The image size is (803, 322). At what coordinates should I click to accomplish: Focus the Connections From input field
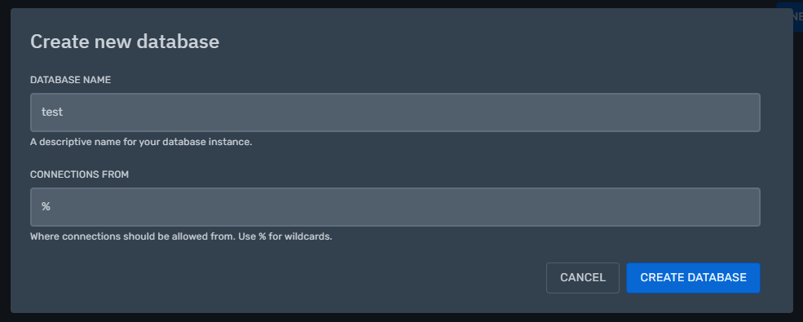pyautogui.click(x=395, y=207)
